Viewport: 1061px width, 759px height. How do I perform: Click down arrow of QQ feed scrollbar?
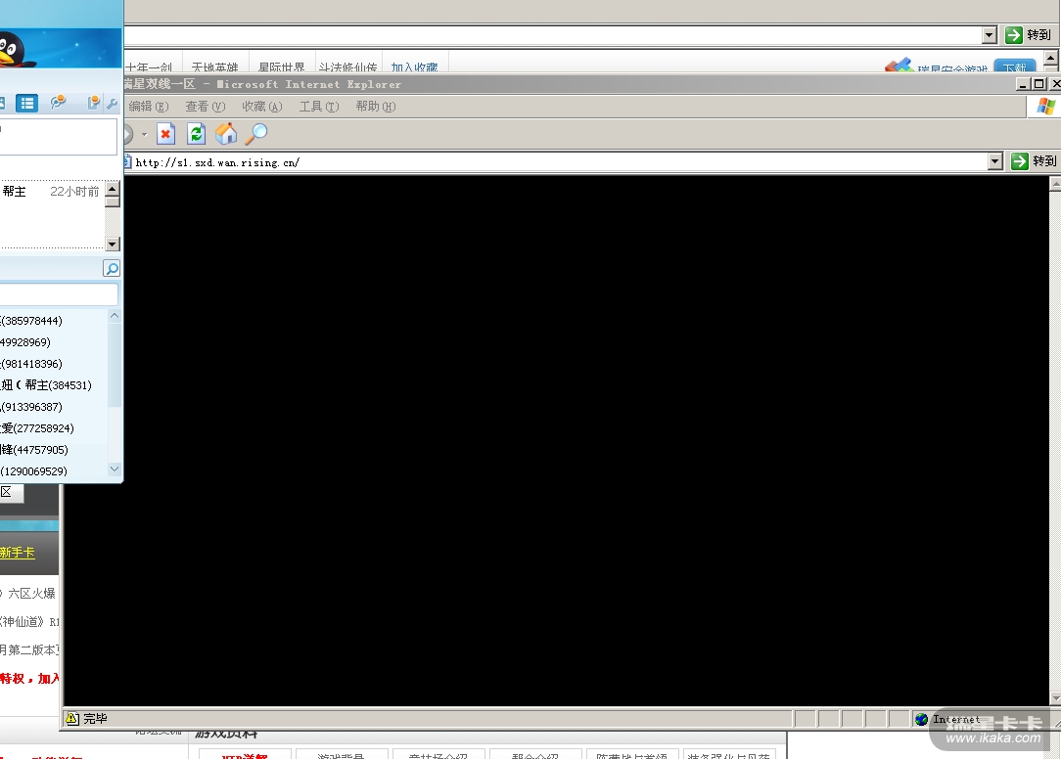[113, 244]
